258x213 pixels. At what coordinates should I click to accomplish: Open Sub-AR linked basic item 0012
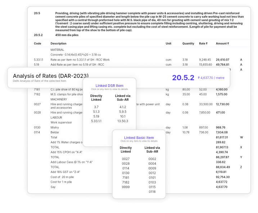[x=152, y=173]
